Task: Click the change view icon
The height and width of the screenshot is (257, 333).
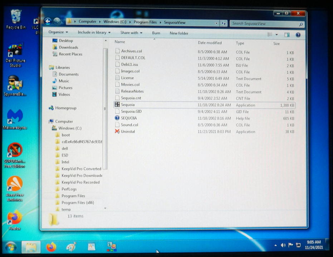Action: pyautogui.click(x=270, y=34)
